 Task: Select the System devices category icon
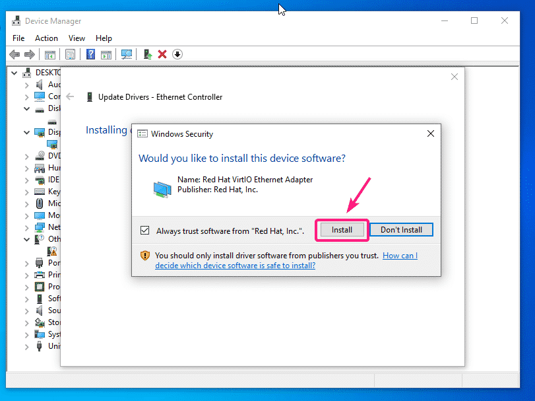(x=40, y=334)
